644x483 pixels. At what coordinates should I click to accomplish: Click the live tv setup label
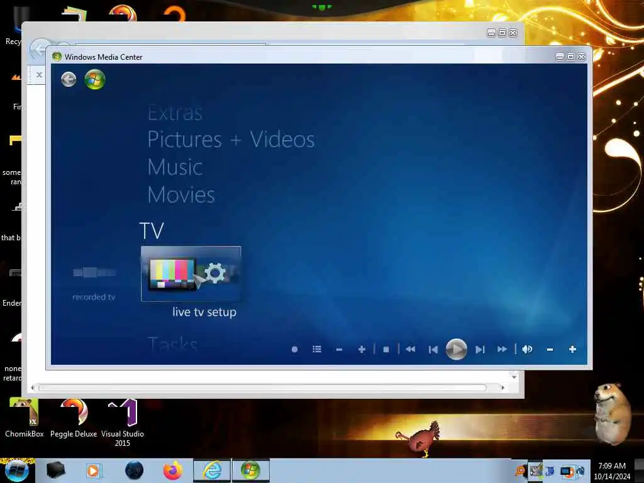(204, 312)
